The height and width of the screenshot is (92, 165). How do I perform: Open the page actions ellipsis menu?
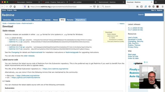pos(91,7)
